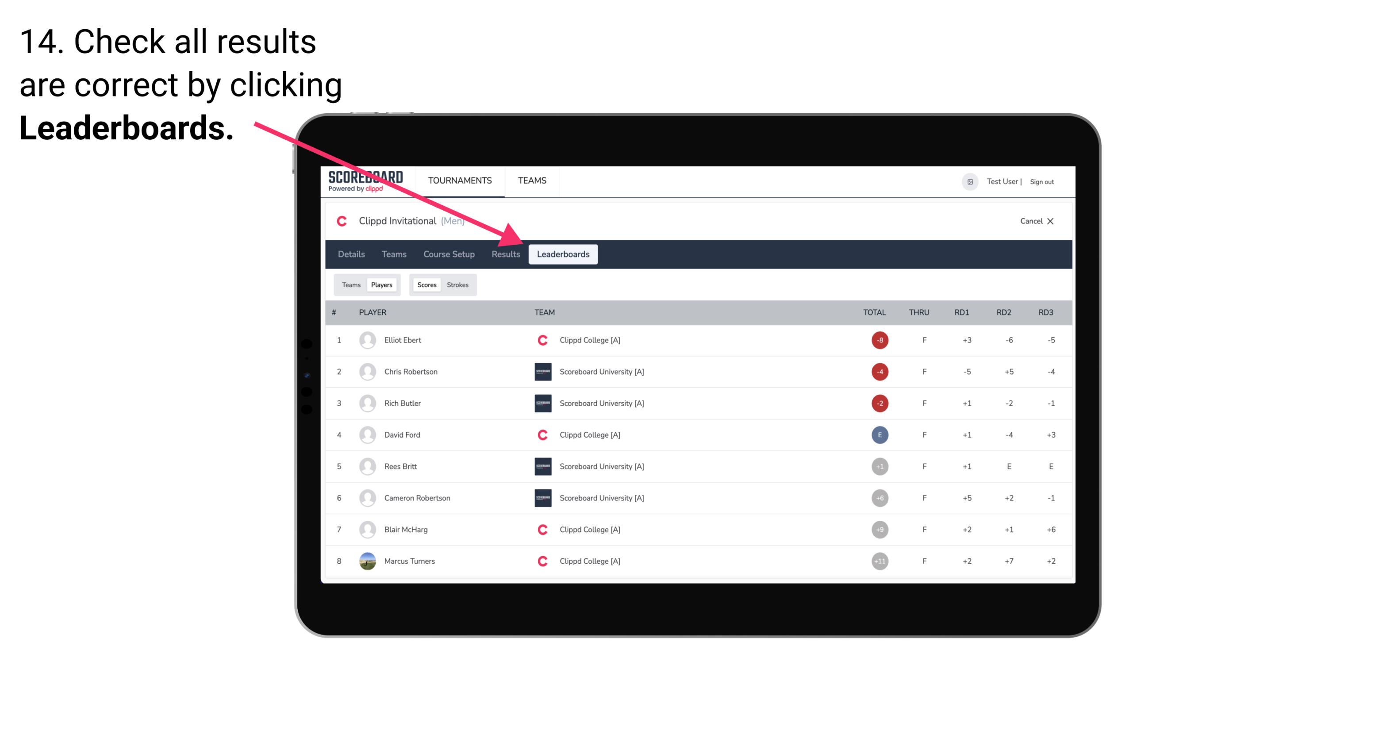Click the Leaderboards tab
The image size is (1394, 750).
pyautogui.click(x=564, y=255)
